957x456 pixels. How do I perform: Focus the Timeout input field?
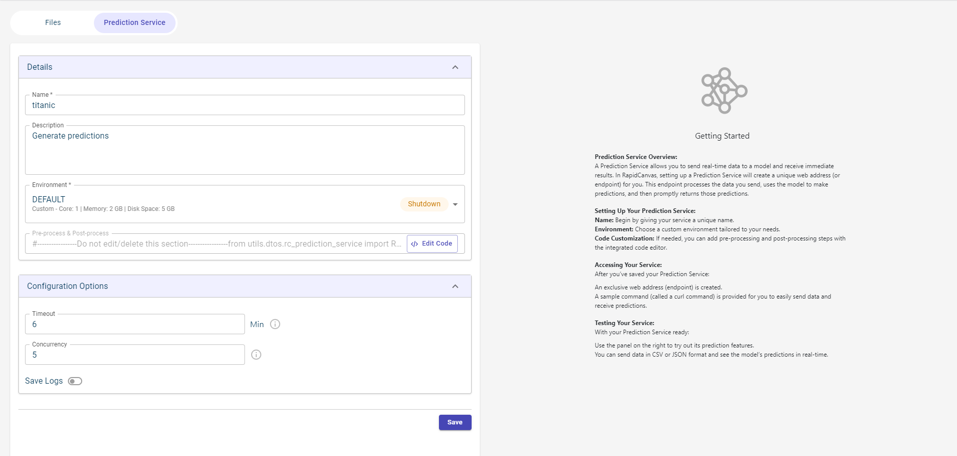tap(135, 325)
